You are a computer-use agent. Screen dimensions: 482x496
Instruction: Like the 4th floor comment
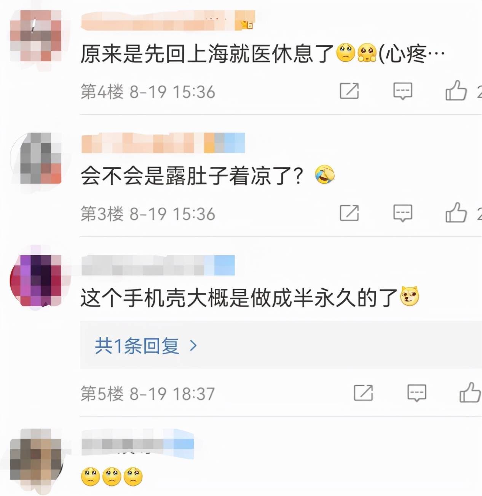click(456, 91)
